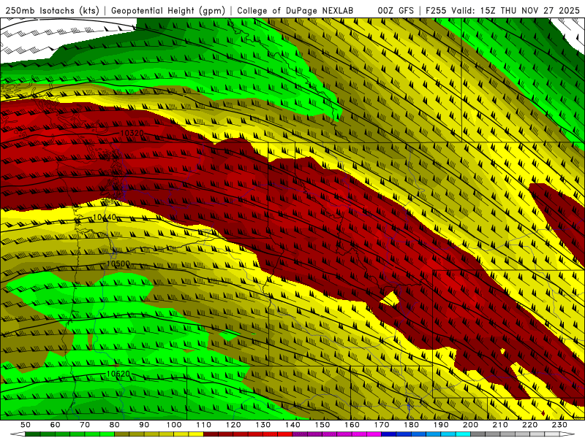Screen dimensions: 585x438
Task: Click the 80 value on the color scale
Action: pyautogui.click(x=115, y=425)
